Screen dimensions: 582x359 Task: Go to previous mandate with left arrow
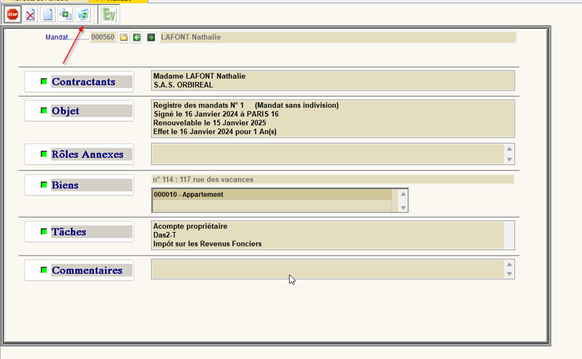tap(137, 38)
